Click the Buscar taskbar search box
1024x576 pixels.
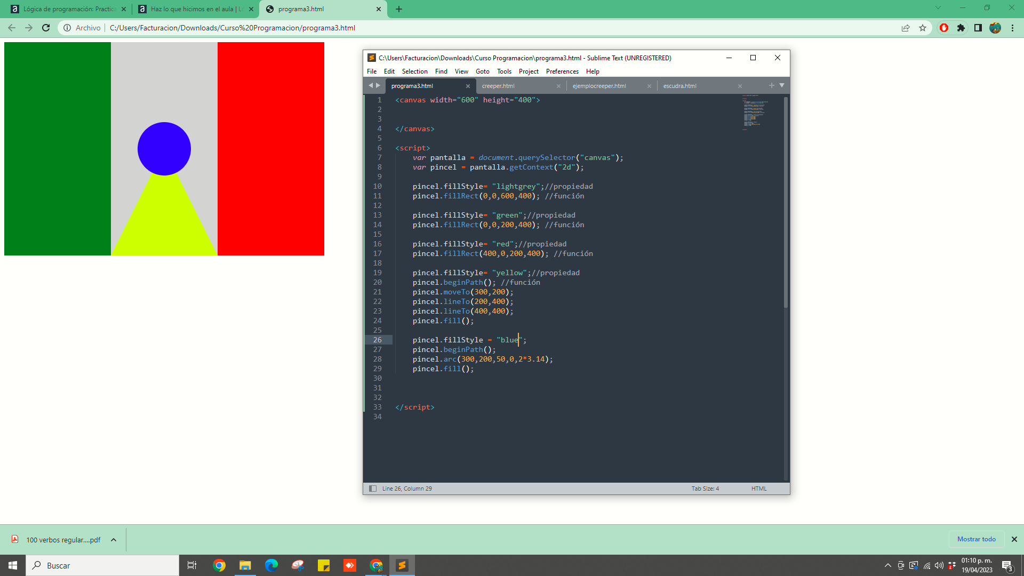point(102,565)
